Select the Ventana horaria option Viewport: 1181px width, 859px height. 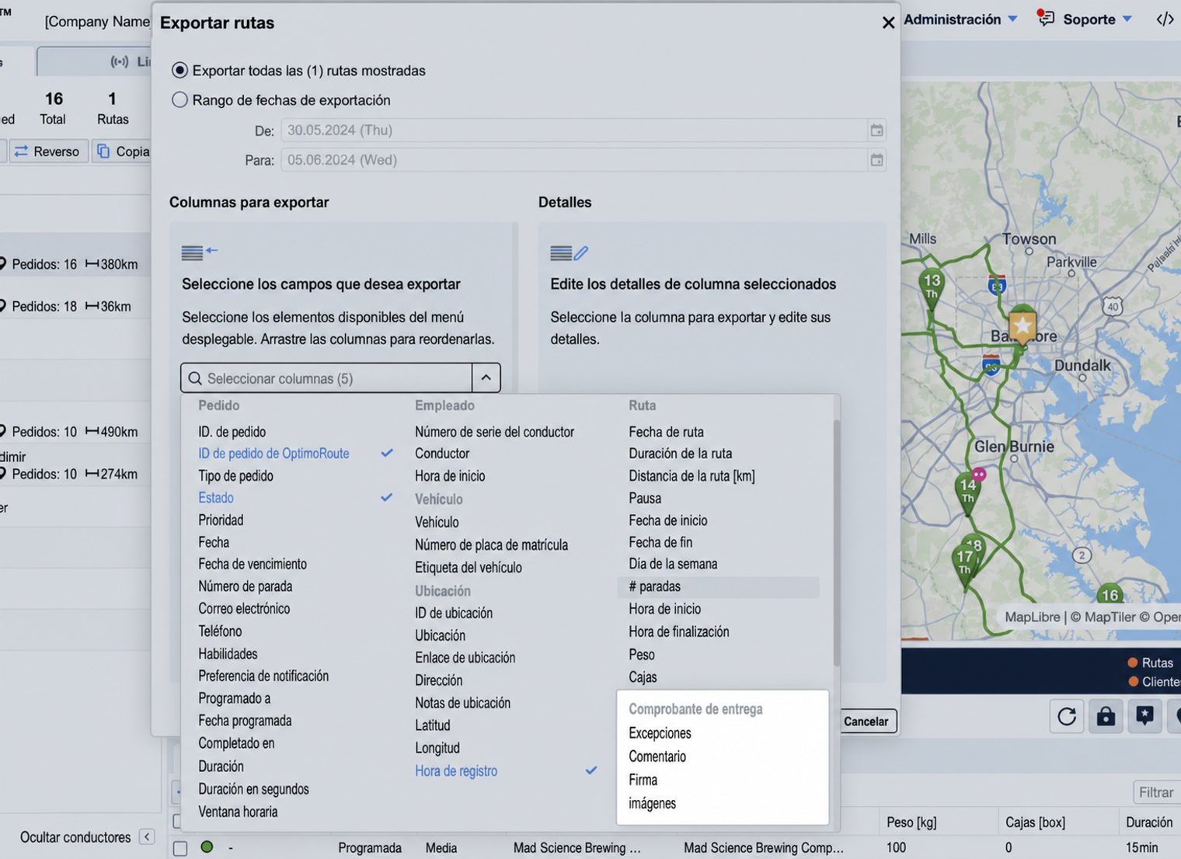coord(238,812)
